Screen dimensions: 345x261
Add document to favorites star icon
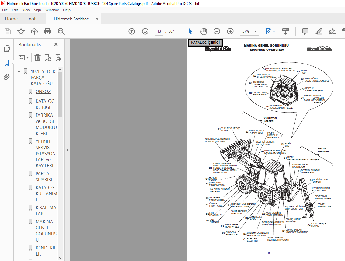pyautogui.click(x=21, y=31)
